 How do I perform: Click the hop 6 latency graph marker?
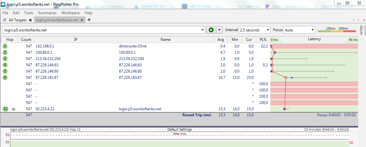click(286, 77)
